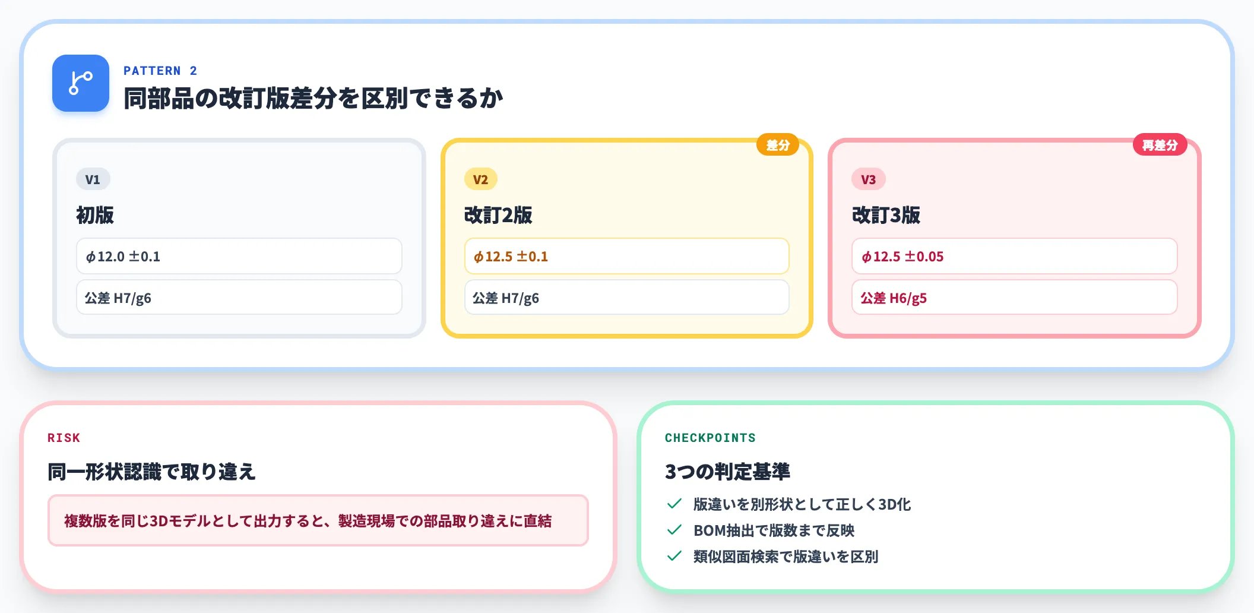Click the φ12.5 ±0.1 field in 改訂2版
Image resolution: width=1254 pixels, height=613 pixels.
(x=627, y=256)
